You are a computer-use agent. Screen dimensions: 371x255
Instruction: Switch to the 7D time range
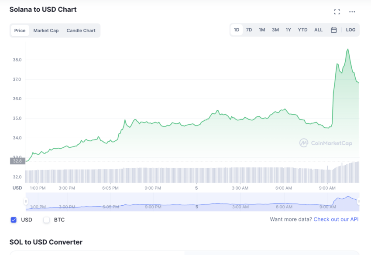249,30
